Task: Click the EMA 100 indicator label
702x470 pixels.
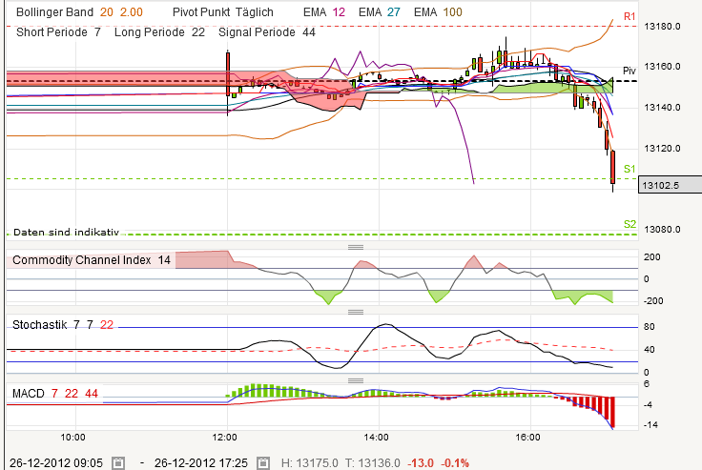Action: [x=438, y=12]
